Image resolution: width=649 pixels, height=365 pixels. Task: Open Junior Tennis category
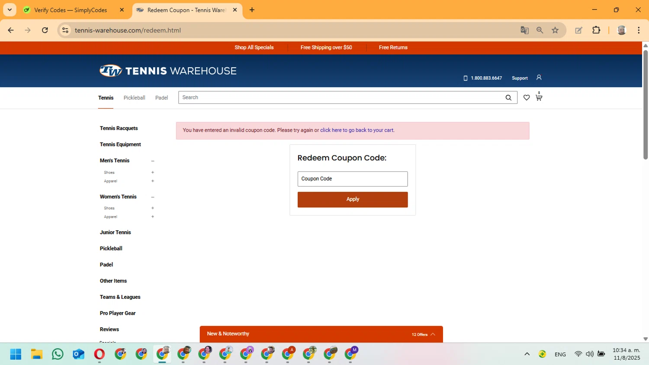[115, 233]
